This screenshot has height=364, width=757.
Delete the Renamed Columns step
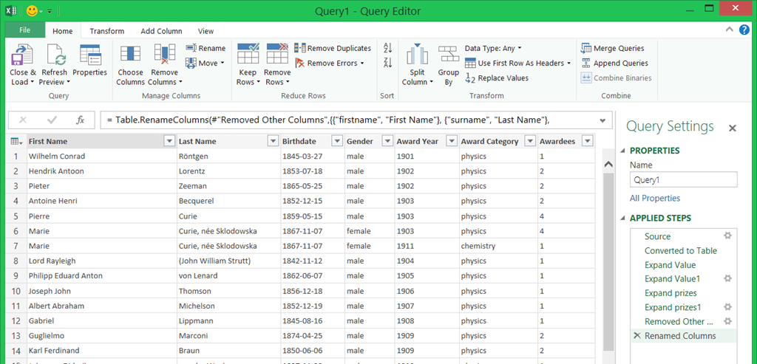click(637, 336)
